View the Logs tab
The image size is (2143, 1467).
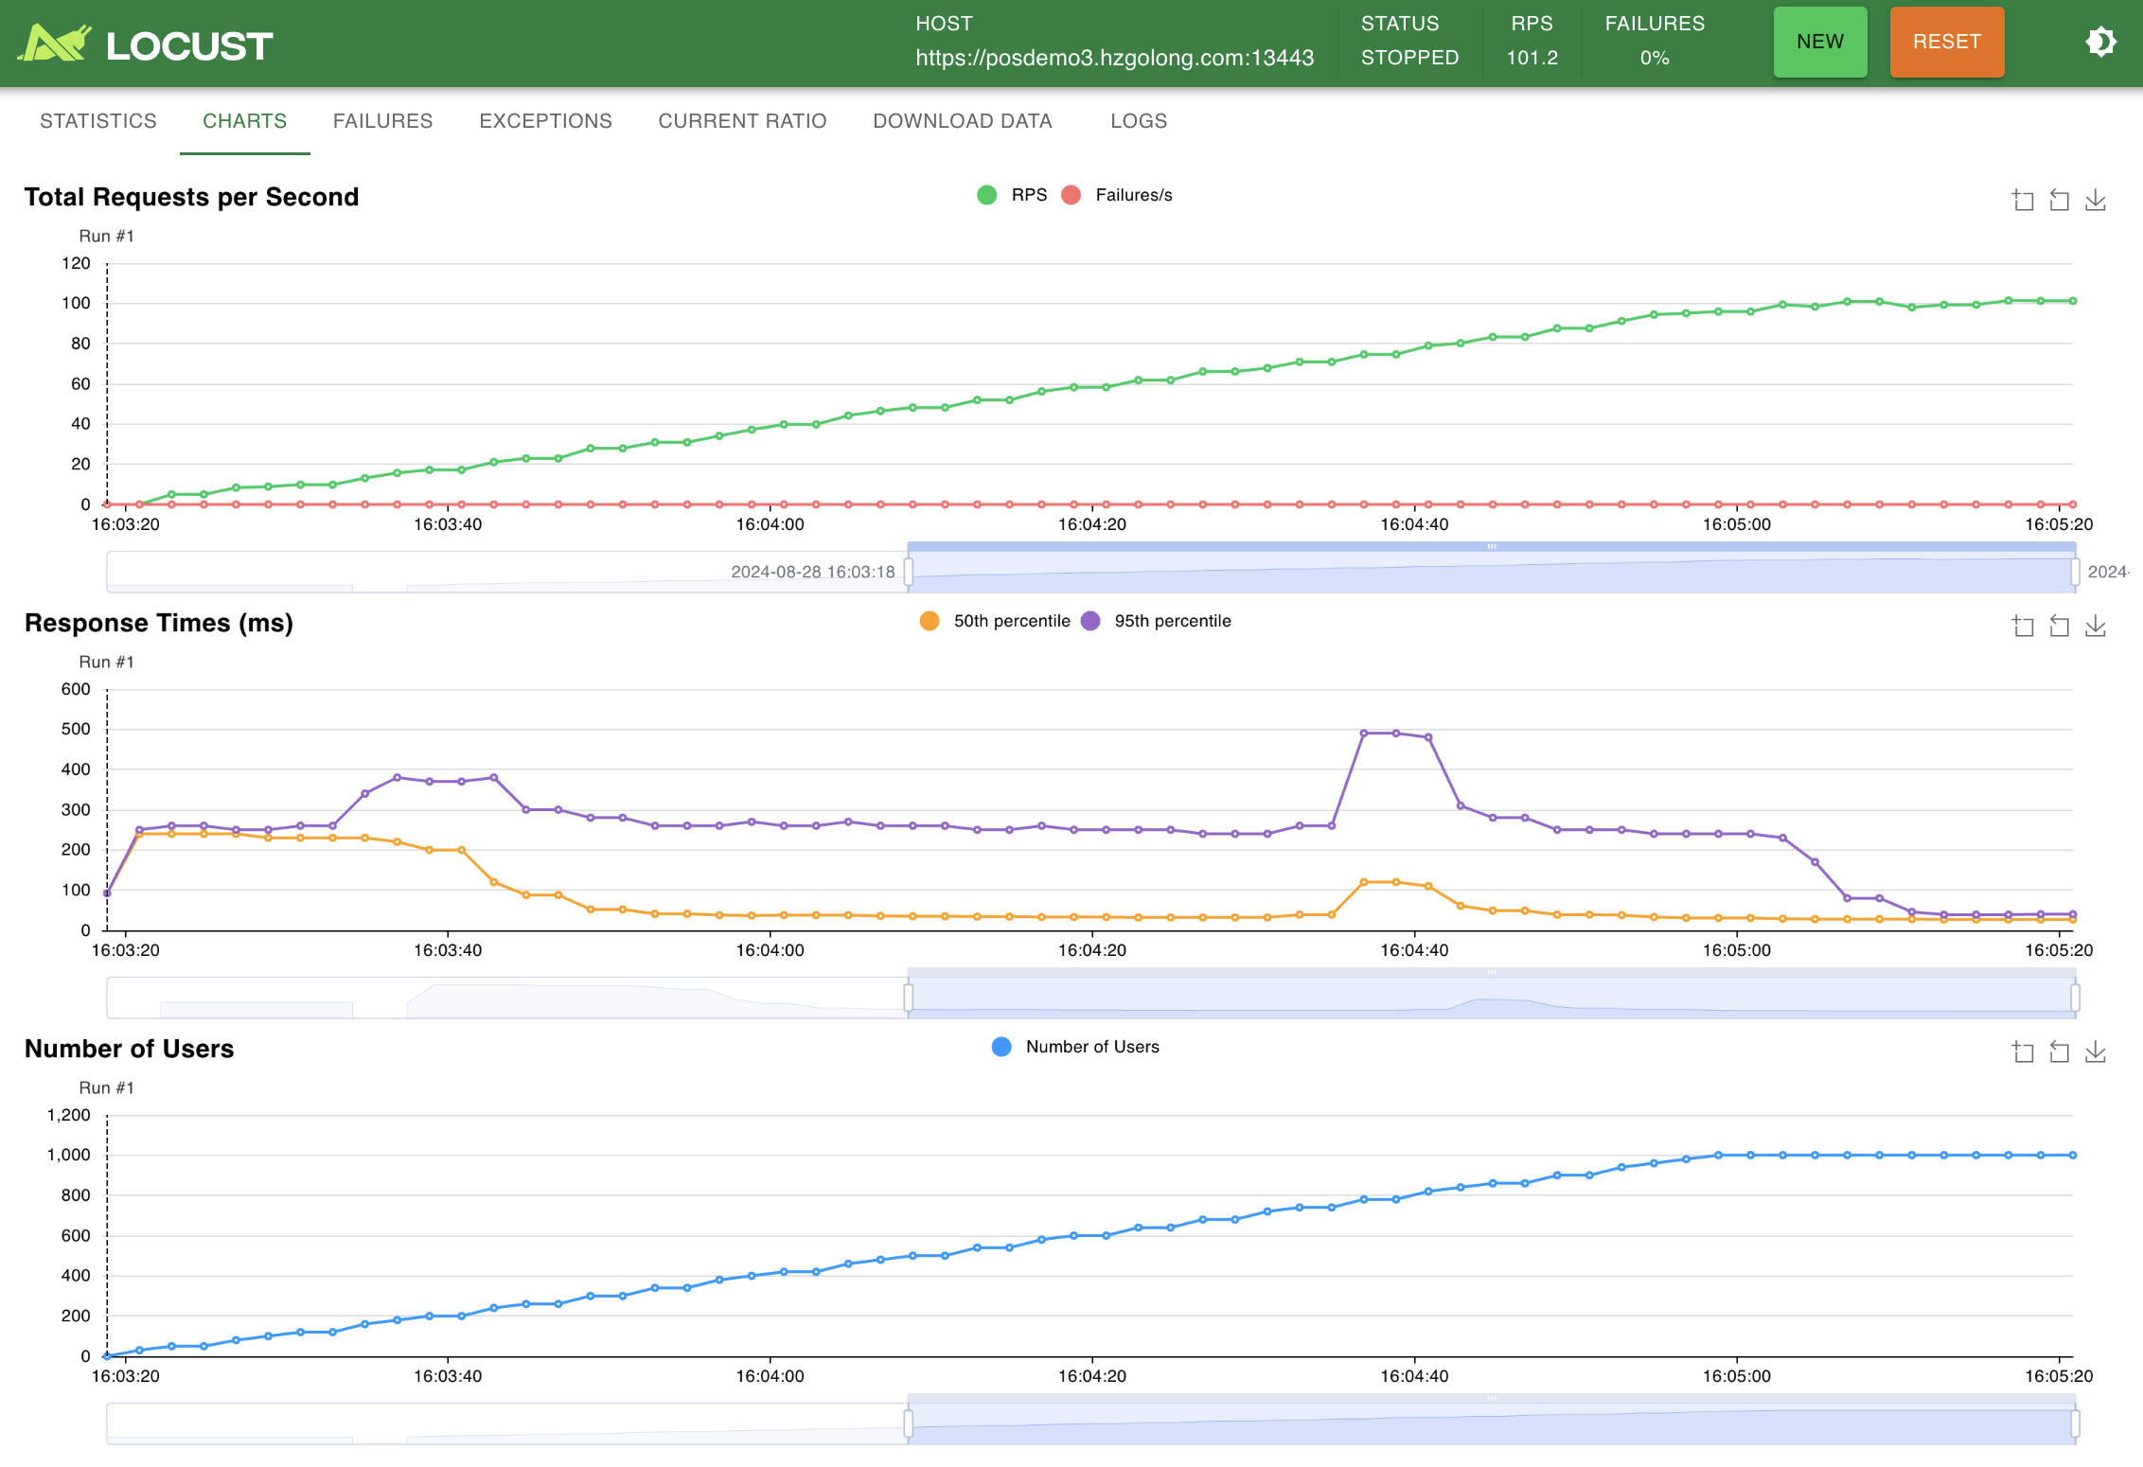pos(1139,121)
